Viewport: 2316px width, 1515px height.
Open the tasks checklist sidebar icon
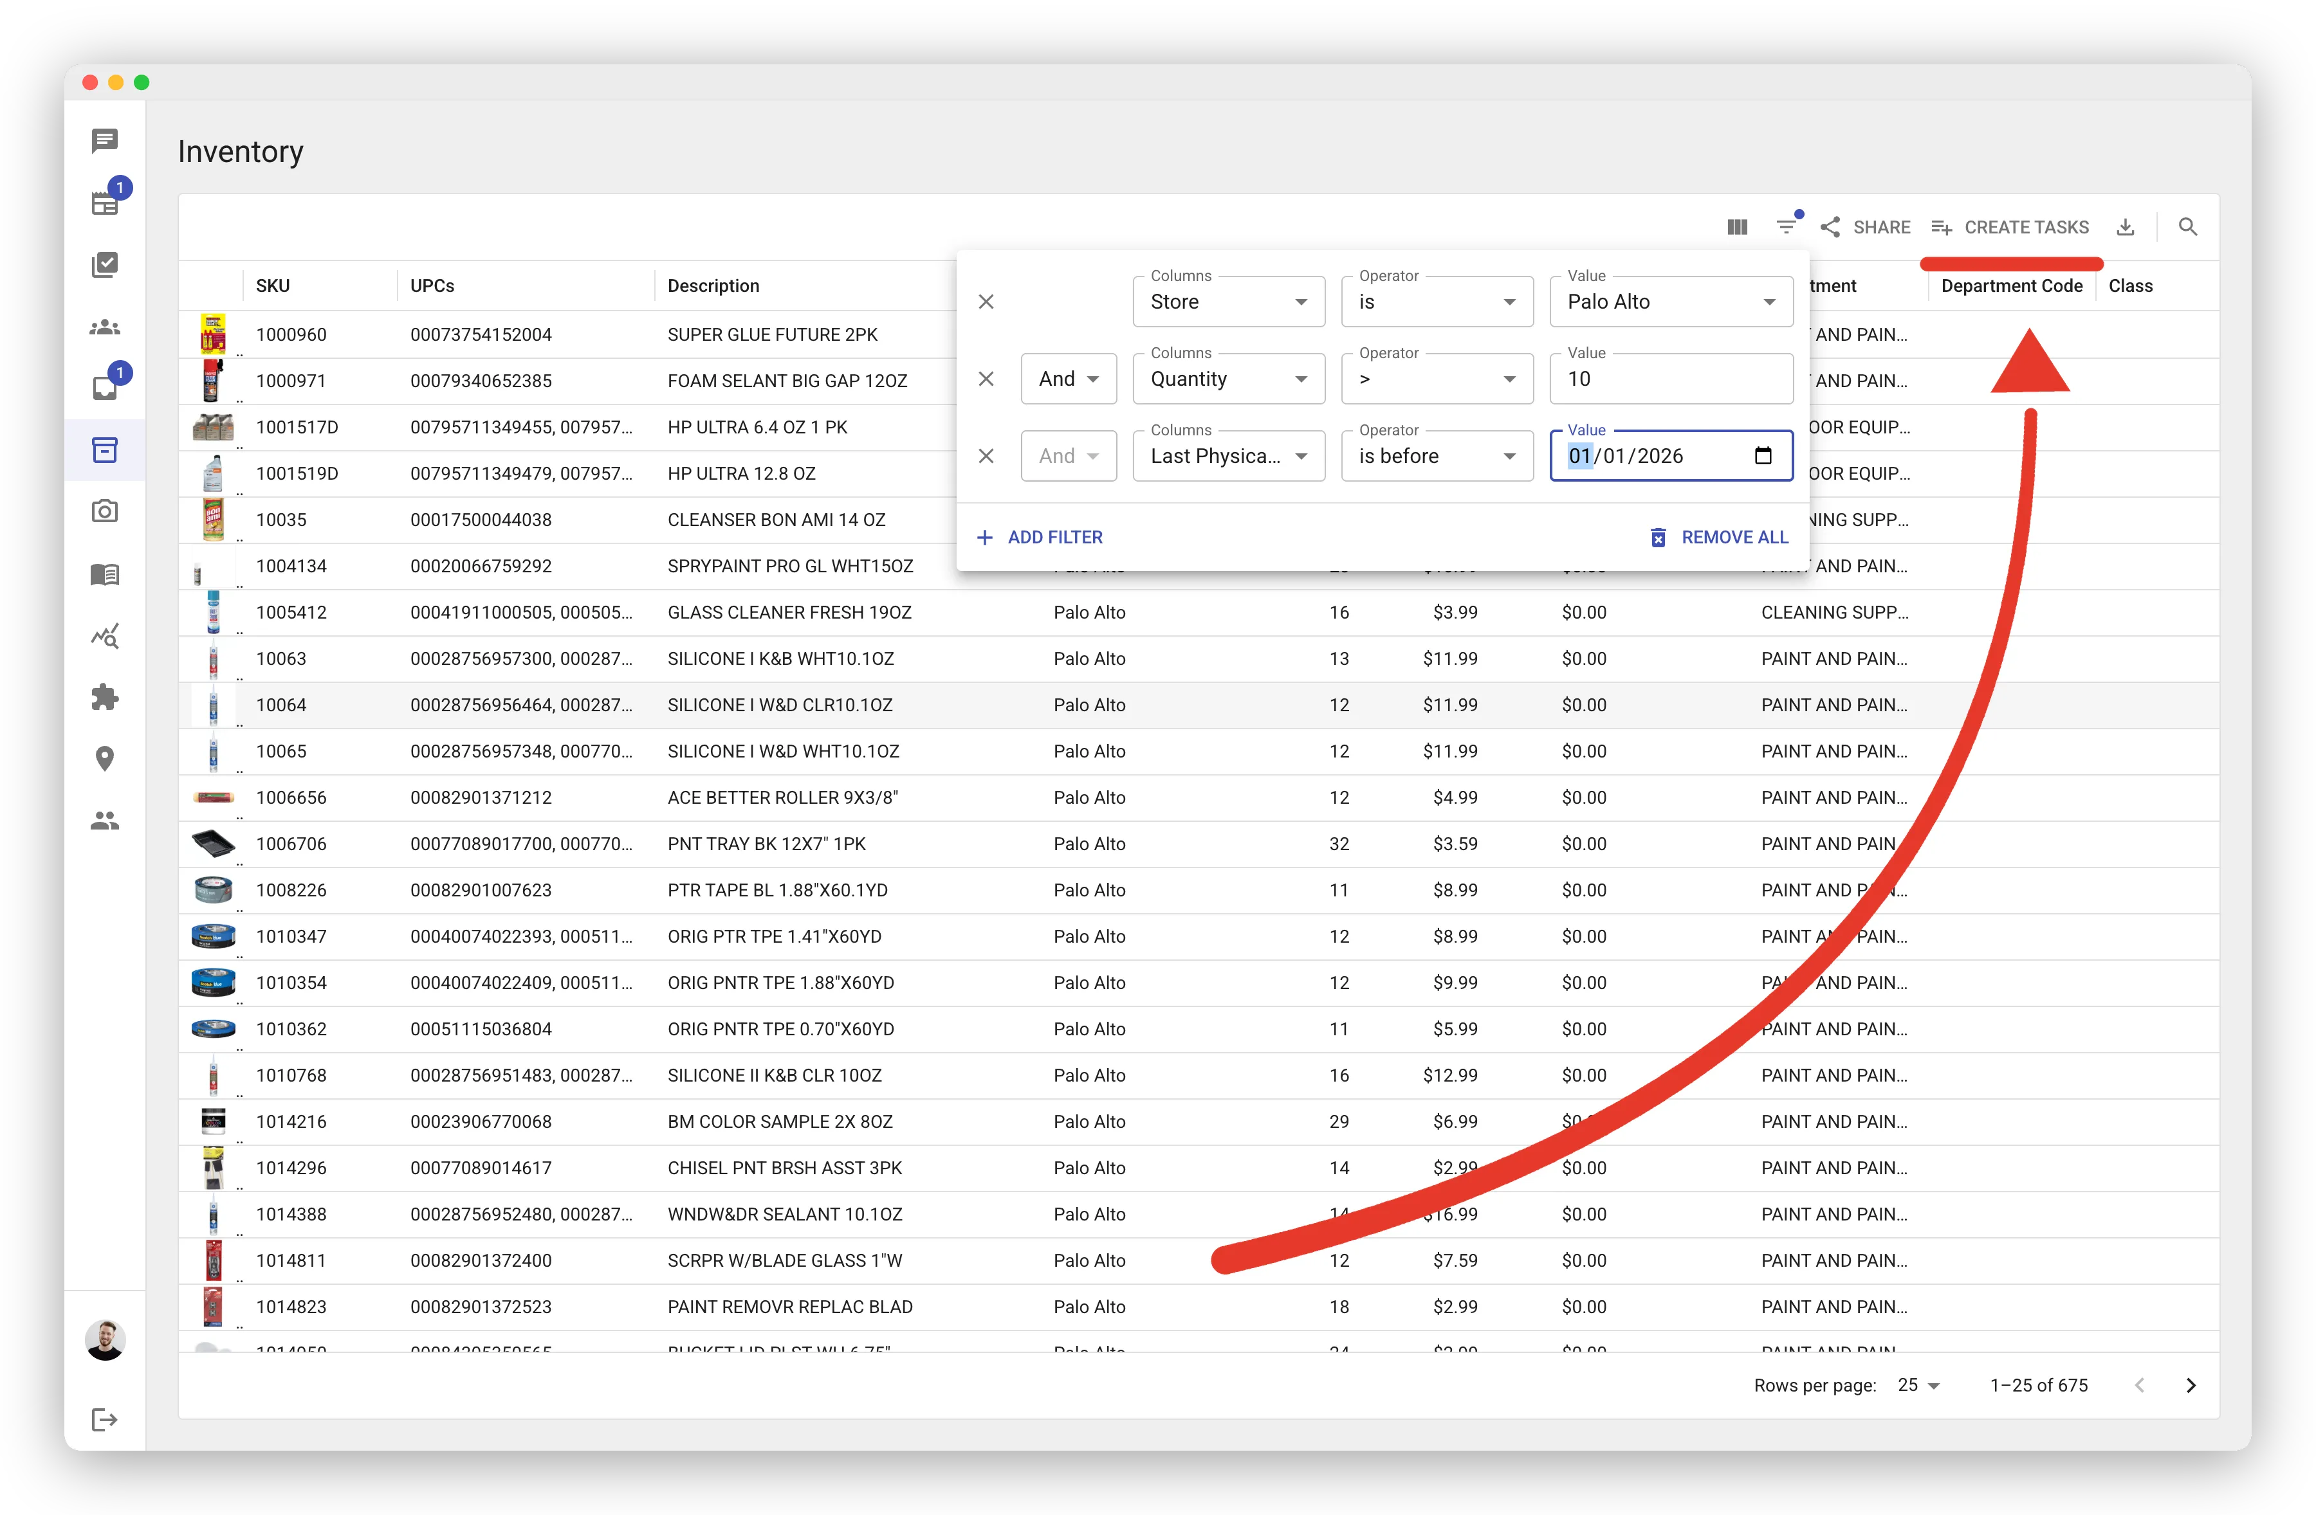coord(104,264)
